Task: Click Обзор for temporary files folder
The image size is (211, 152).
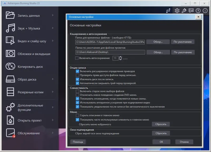Action: coord(158,42)
